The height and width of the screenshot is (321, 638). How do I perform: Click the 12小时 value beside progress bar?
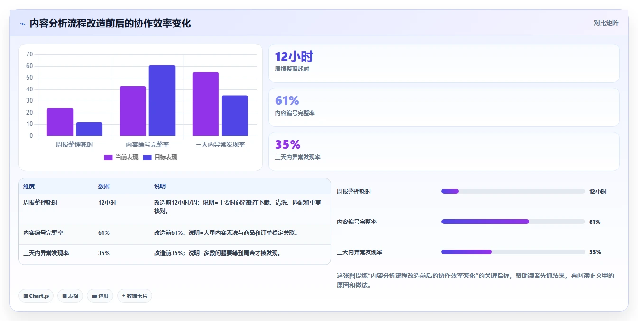(x=598, y=192)
